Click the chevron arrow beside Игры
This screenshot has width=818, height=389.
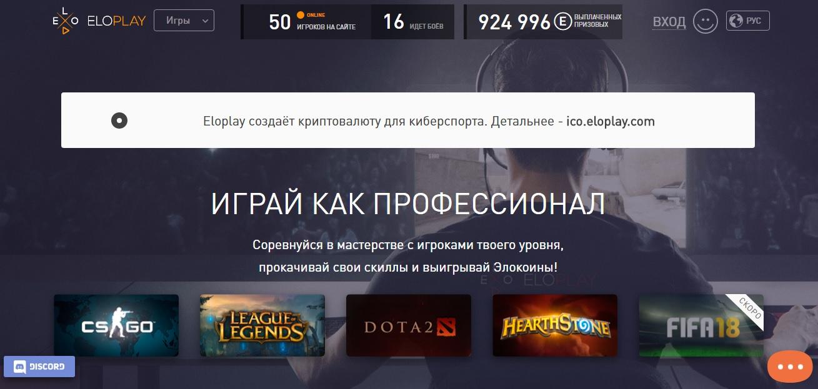pos(205,21)
